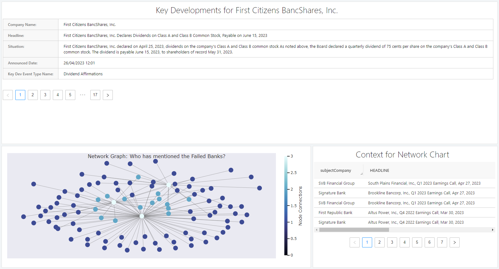The width and height of the screenshot is (499, 269).
Task: Select page 4 under Context for Network Chart
Action: point(404,242)
